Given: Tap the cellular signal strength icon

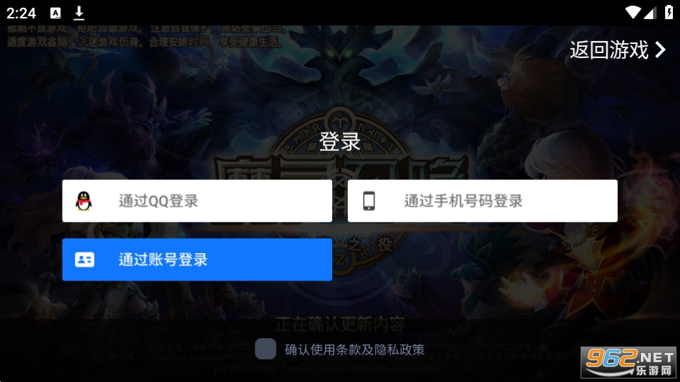Looking at the screenshot, I should (x=649, y=13).
